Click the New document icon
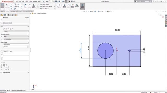 click(x=49, y=1)
